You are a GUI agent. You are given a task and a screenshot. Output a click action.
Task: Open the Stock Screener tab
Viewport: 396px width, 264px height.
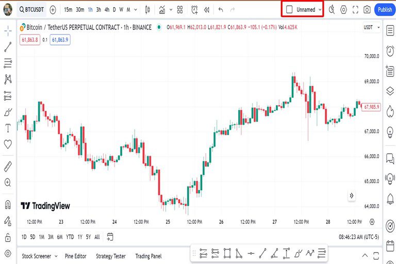(x=37, y=256)
